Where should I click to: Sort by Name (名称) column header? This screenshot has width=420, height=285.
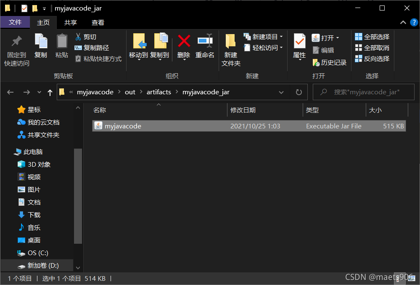coord(159,110)
